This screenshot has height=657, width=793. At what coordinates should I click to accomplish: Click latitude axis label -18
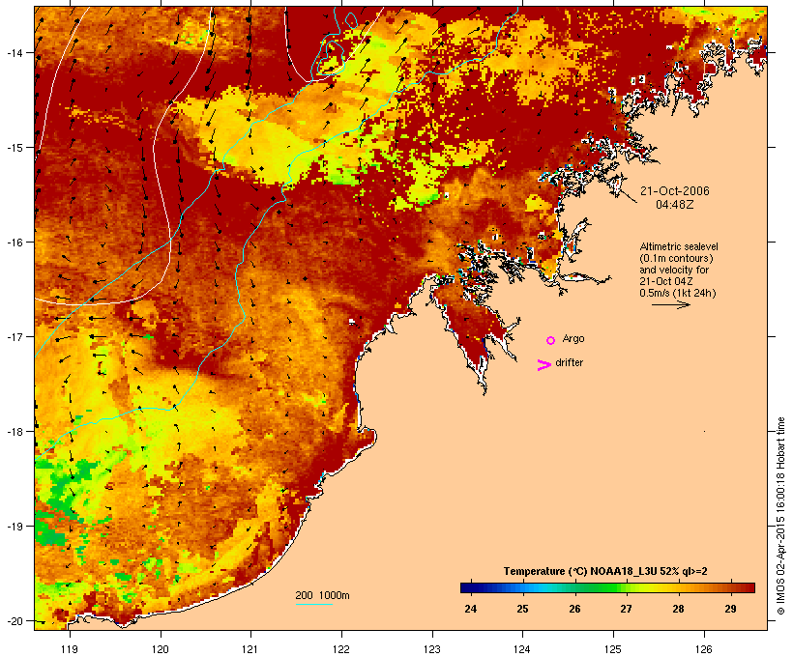click(x=15, y=431)
